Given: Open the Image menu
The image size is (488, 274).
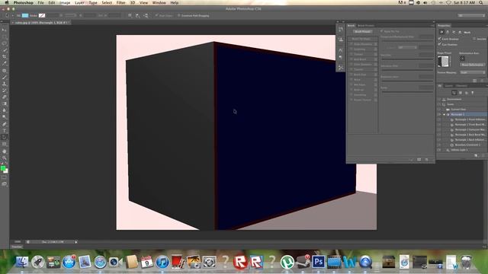Looking at the screenshot, I should tap(65, 3).
